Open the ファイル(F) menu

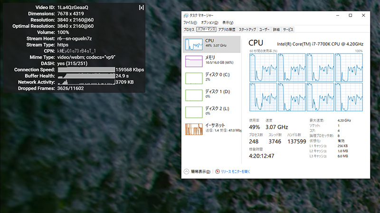[190, 22]
